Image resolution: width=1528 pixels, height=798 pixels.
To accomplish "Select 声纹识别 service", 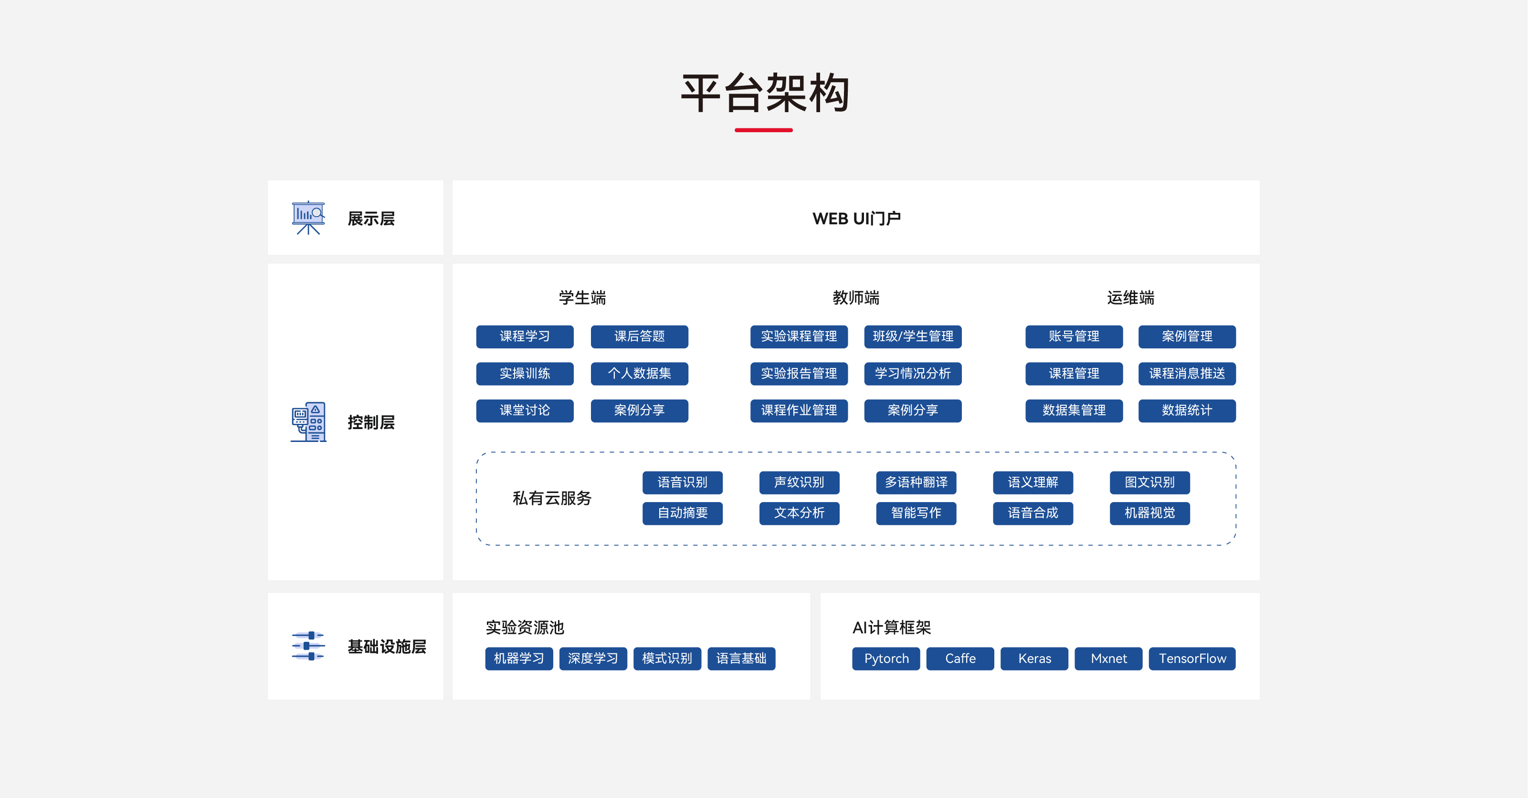I will point(800,483).
